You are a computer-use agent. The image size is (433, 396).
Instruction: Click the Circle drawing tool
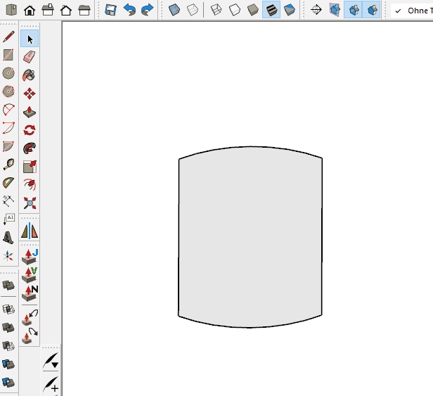[x=8, y=73]
